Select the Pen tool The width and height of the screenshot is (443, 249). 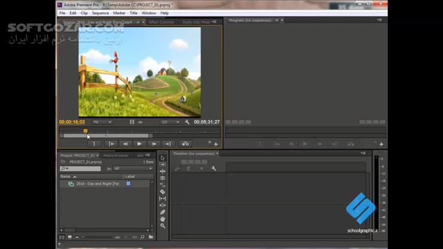[162, 212]
